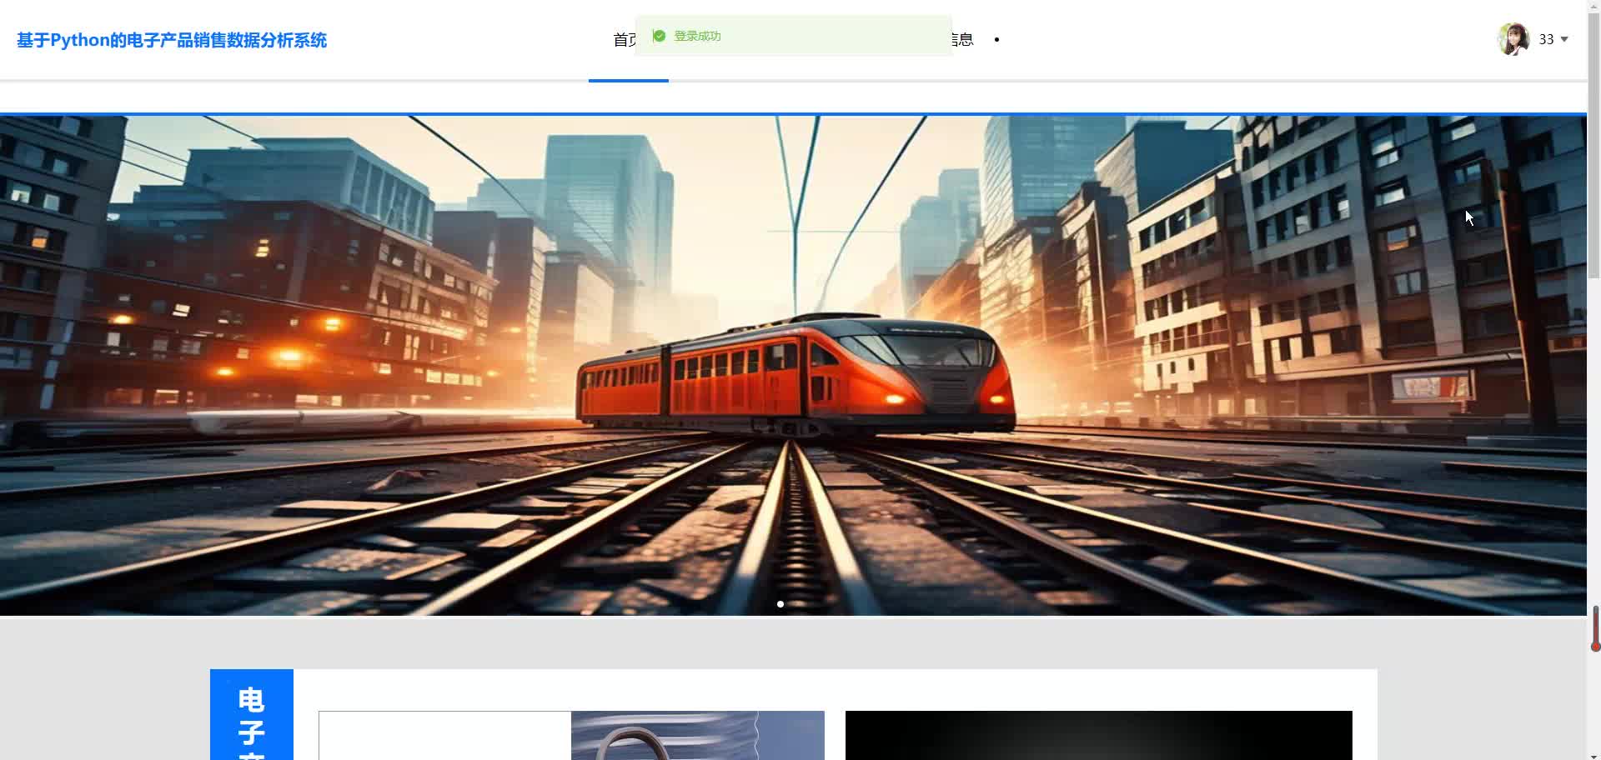Open the 基于Python的电子产品销售数据分析系统 site title
This screenshot has height=760, width=1601.
pyautogui.click(x=172, y=40)
